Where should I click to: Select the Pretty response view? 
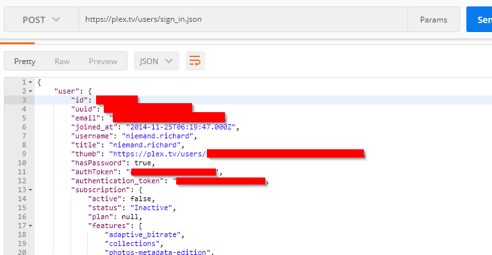[x=25, y=61]
